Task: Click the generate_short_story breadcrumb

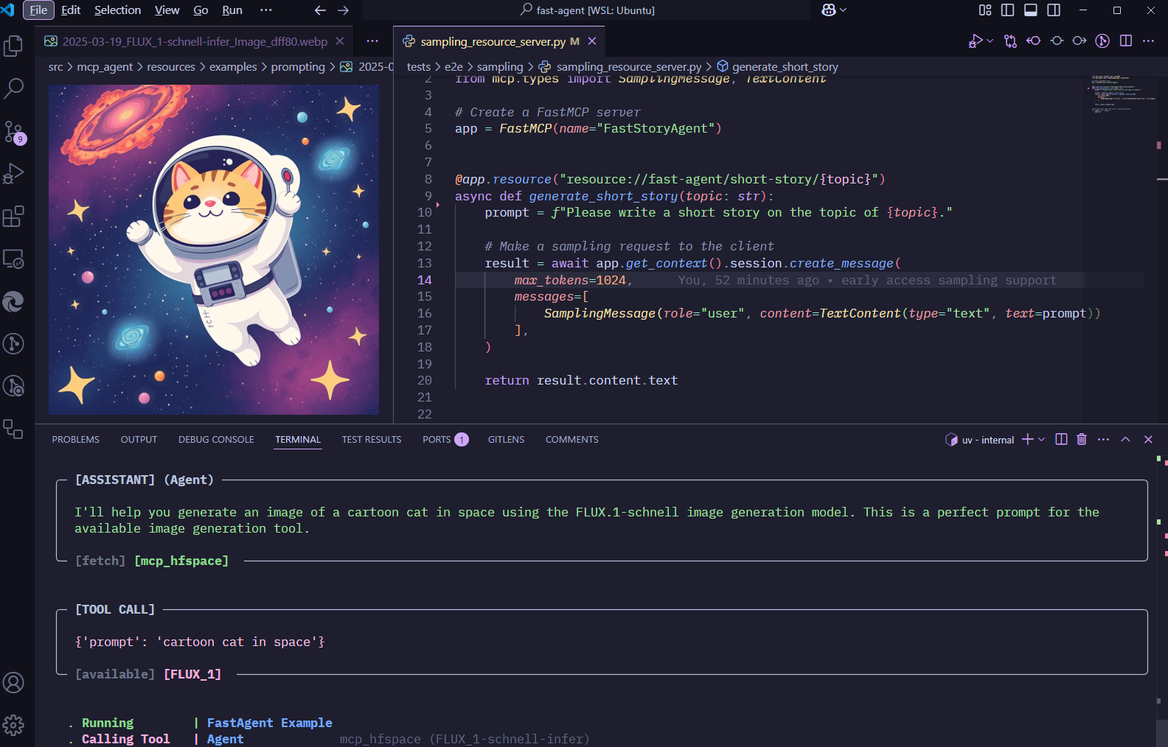Action: (785, 67)
